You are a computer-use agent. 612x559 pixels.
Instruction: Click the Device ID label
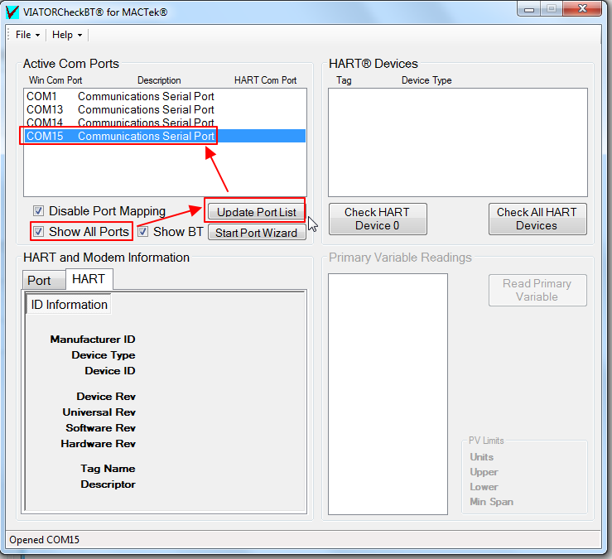click(x=110, y=371)
